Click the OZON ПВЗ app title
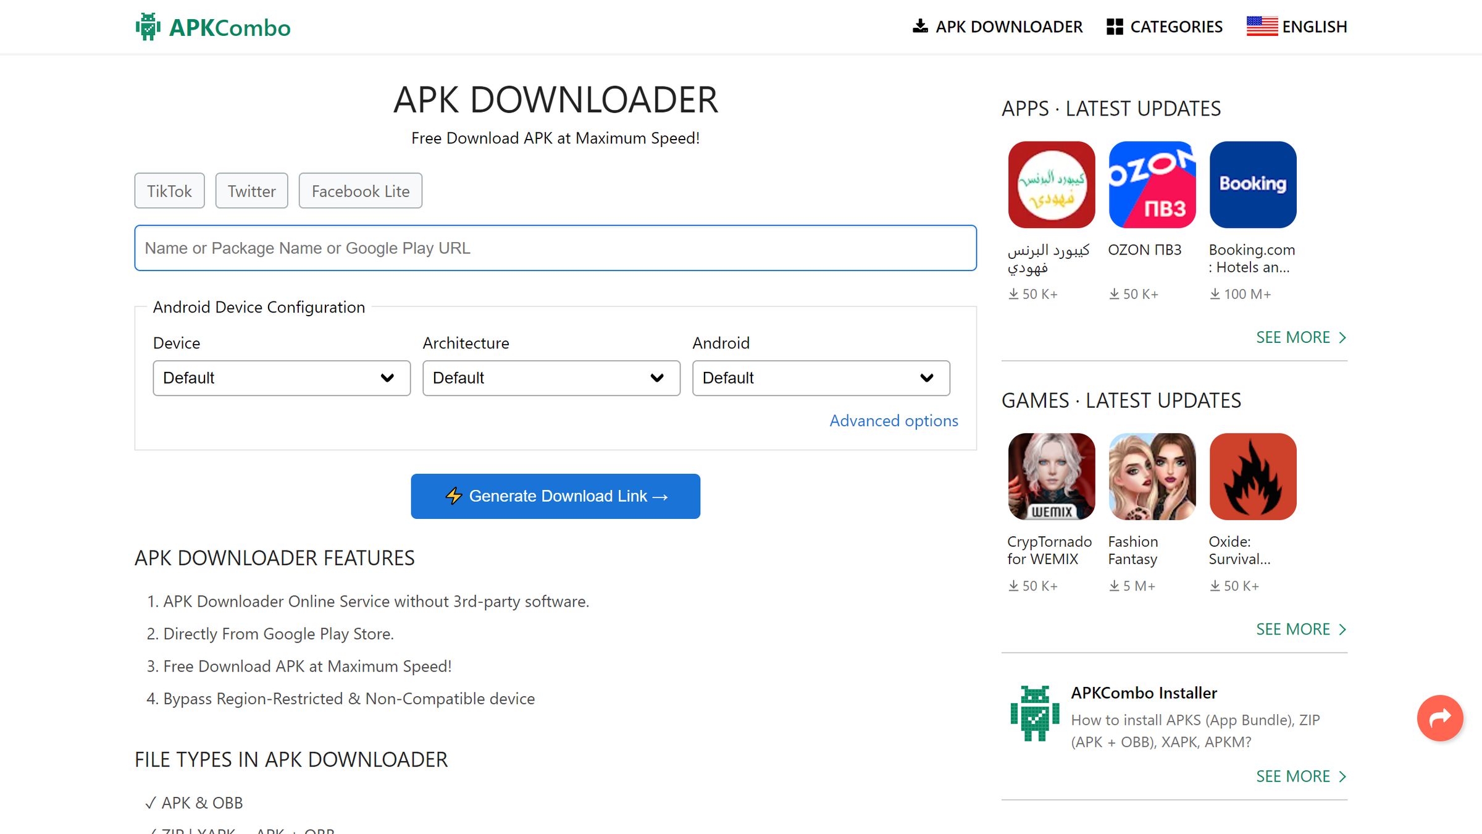This screenshot has height=834, width=1482. coord(1145,250)
